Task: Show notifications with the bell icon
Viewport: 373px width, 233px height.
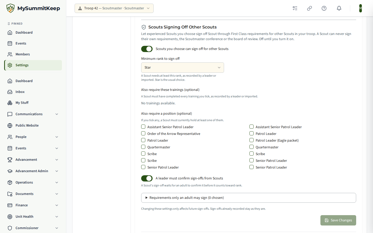Action: [339, 8]
